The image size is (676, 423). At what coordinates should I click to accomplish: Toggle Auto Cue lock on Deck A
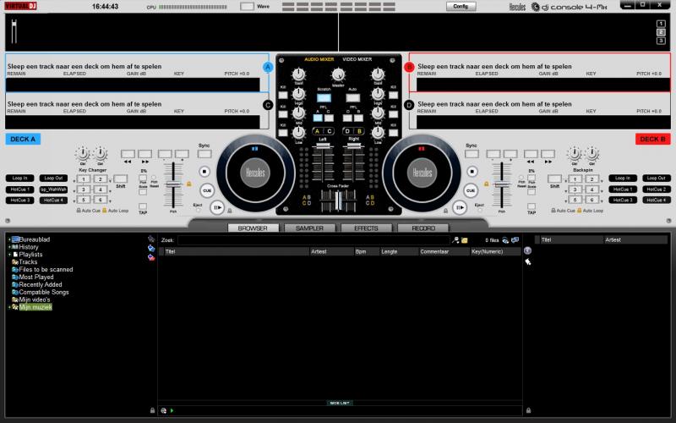click(x=79, y=210)
